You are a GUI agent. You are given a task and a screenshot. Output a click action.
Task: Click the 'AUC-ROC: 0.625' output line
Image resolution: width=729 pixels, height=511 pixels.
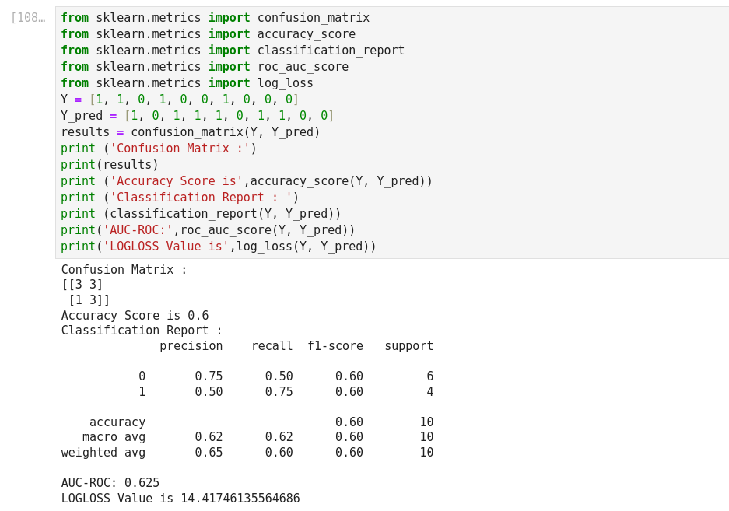tap(110, 483)
